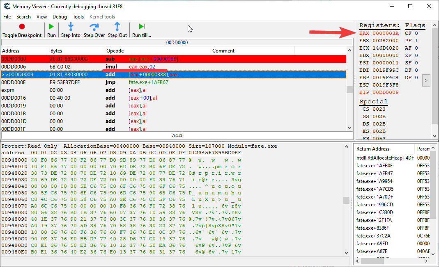Click the Toggle Breakpoint red dot icon
This screenshot has width=439, height=267.
coord(22,25)
